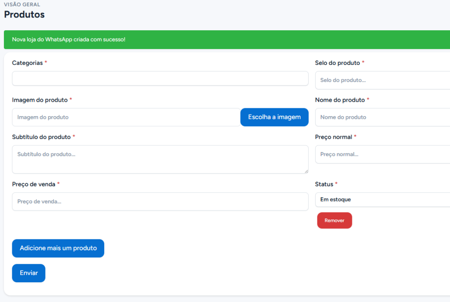Focus the Imagem do produto text field
The image size is (450, 302).
[x=126, y=117]
